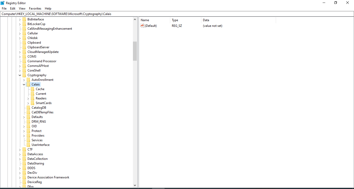Click the ClipboardServer folder icon

[x=24, y=47]
